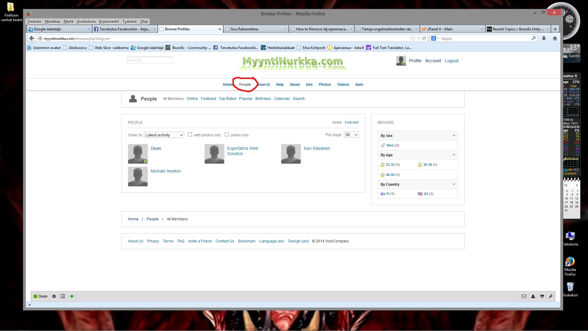
Task: Click the shopping cart icon in bottom bar
Action: pyautogui.click(x=542, y=296)
